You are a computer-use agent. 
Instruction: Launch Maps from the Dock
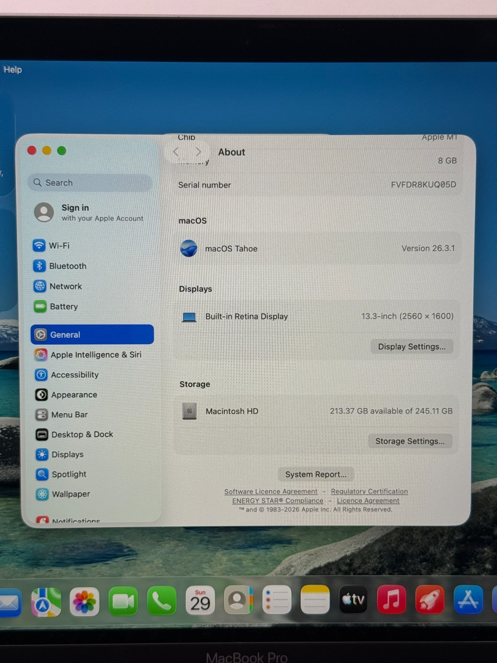point(46,602)
